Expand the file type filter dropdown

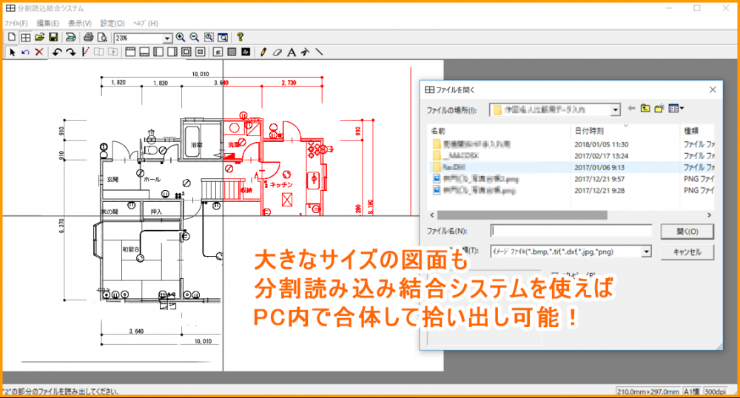point(646,252)
